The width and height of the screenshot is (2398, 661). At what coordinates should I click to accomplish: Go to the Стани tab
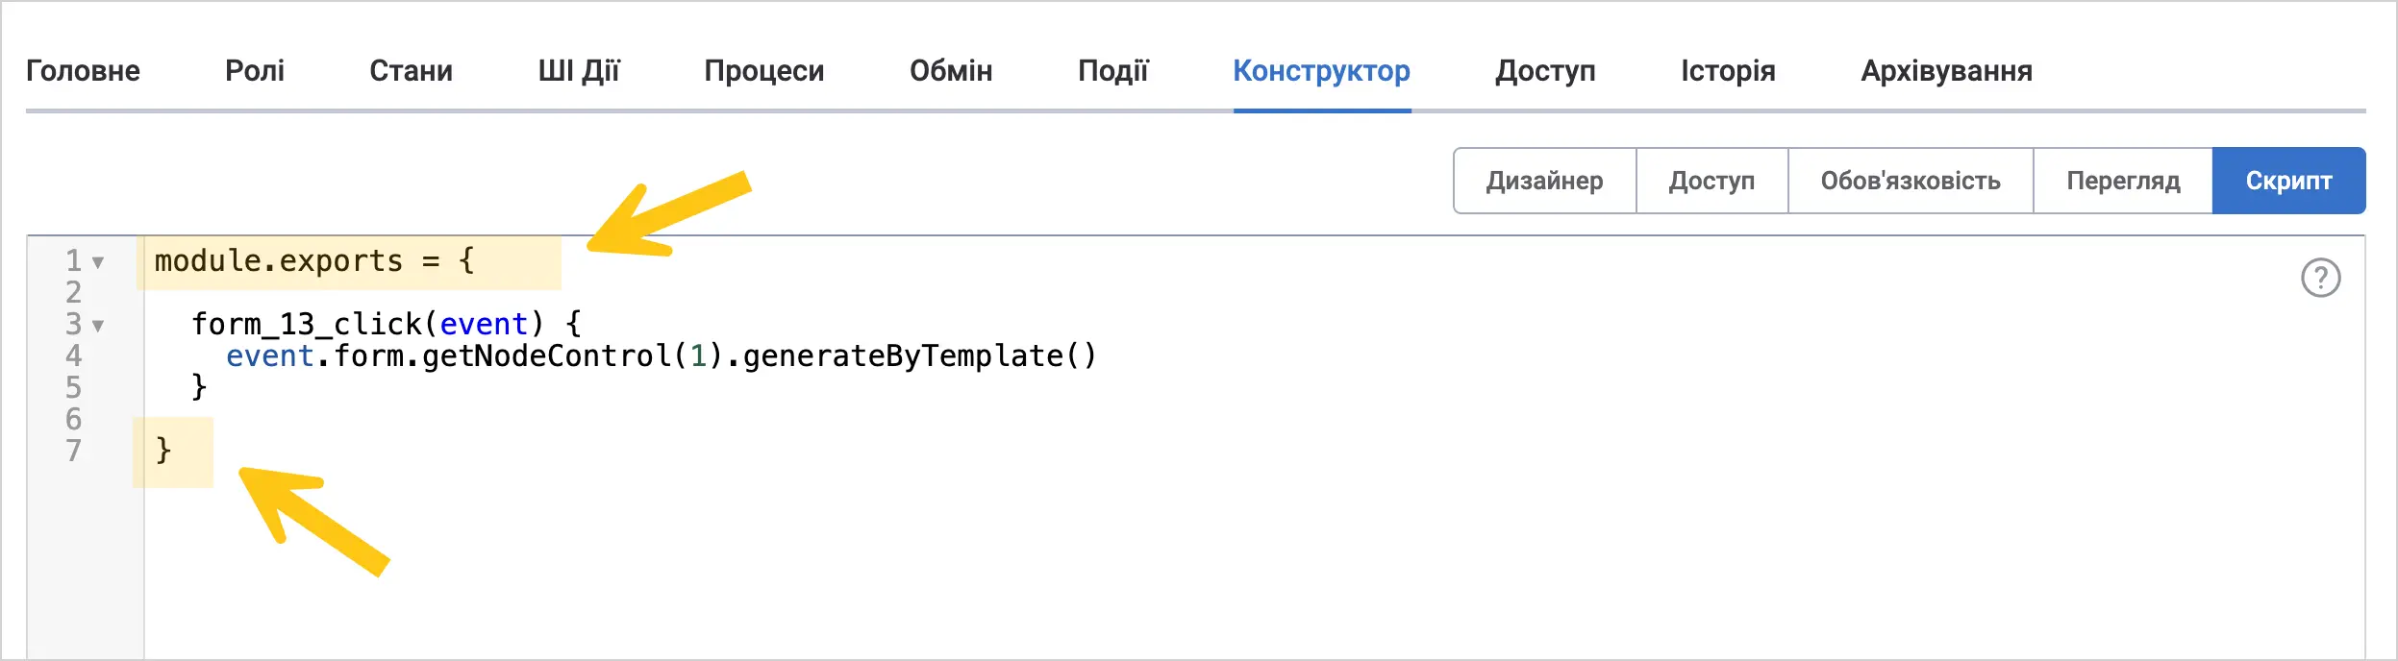pyautogui.click(x=411, y=71)
